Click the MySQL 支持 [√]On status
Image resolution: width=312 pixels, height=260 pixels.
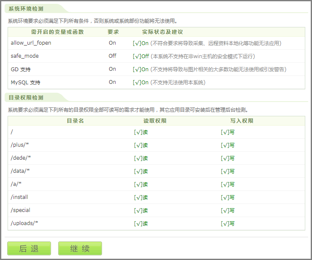pos(141,82)
